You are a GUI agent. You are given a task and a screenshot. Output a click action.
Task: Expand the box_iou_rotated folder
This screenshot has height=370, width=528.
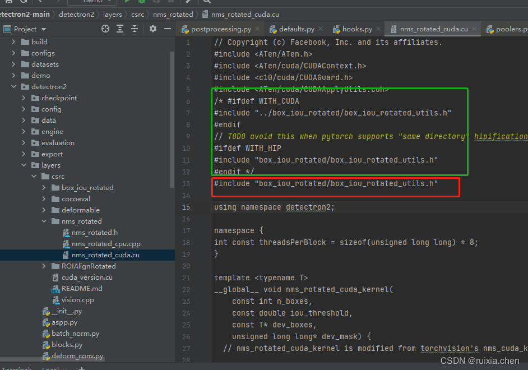tap(43, 188)
